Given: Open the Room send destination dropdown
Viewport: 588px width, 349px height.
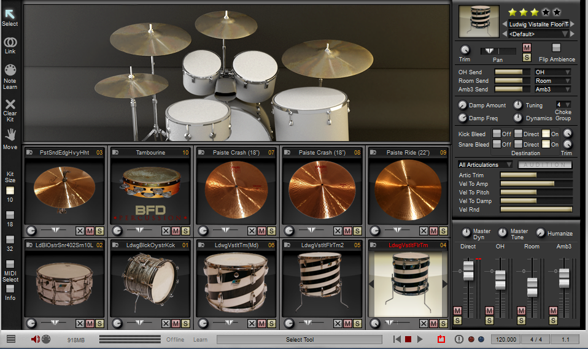Looking at the screenshot, I should pos(553,80).
